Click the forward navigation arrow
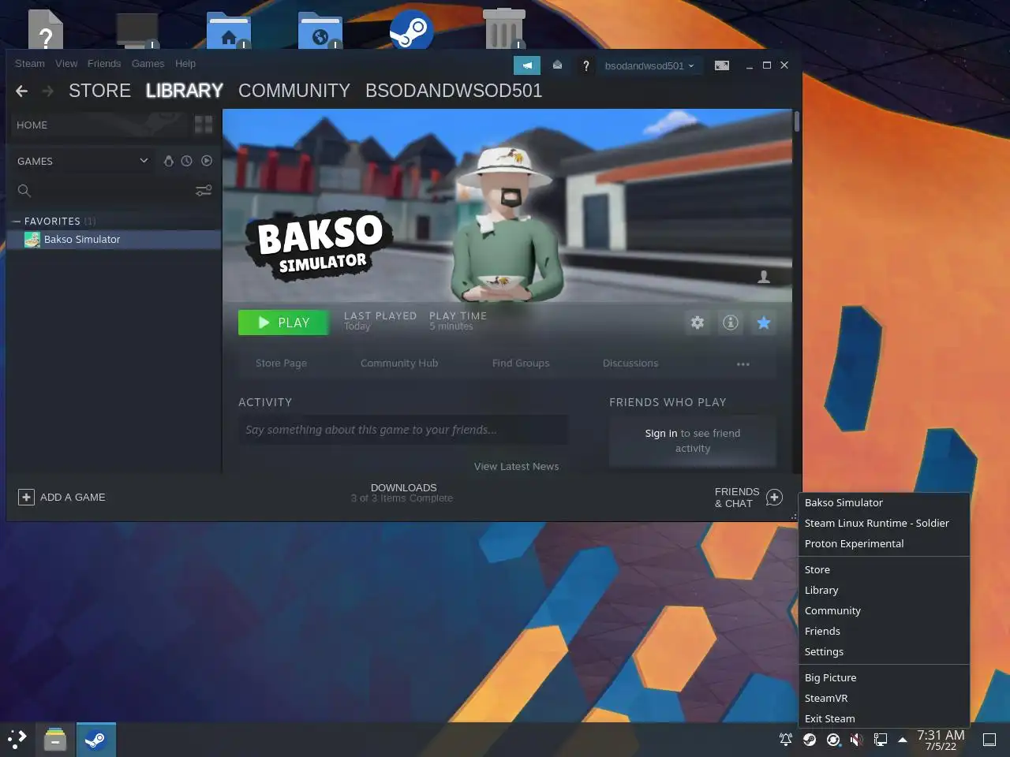This screenshot has height=757, width=1010. [x=48, y=91]
